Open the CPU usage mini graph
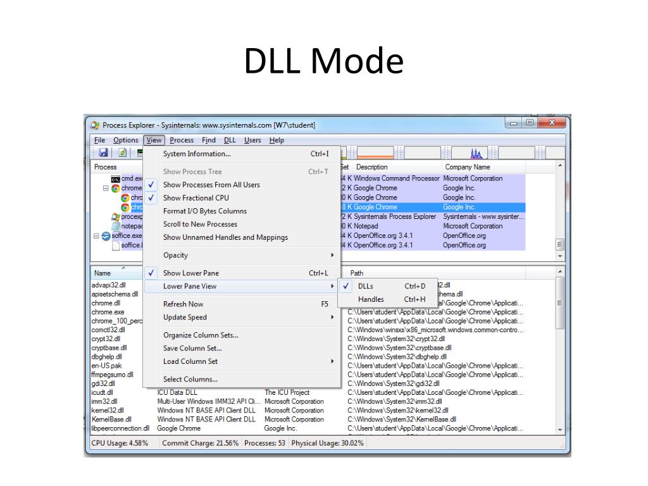 pos(344,153)
